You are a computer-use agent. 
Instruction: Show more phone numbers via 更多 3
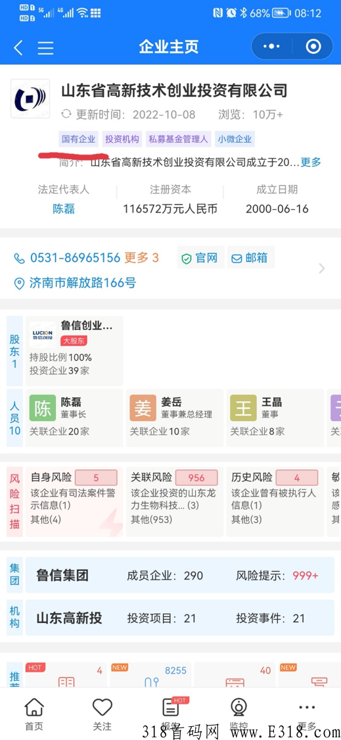[141, 258]
